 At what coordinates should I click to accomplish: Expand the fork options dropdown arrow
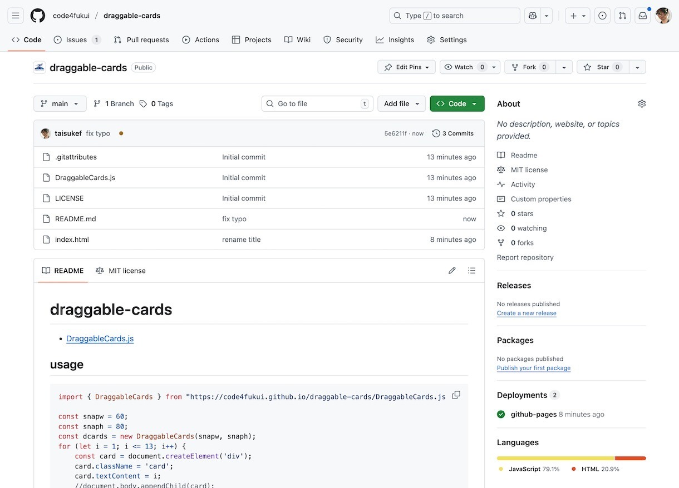click(564, 67)
